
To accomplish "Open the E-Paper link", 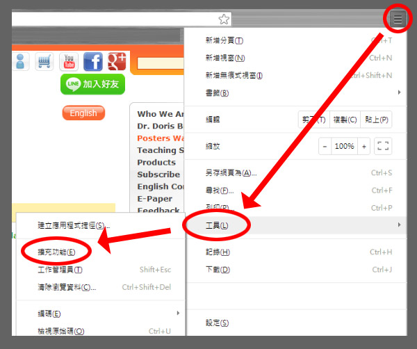I will 154,199.
